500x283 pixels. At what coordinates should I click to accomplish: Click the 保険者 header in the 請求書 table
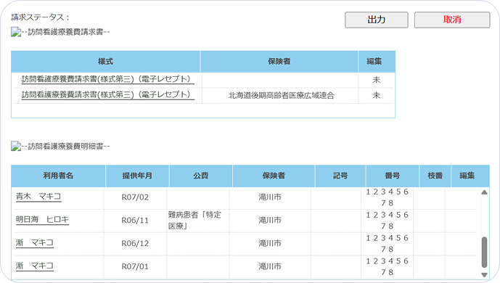[x=279, y=62]
